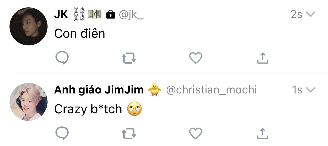Open the tweet text "Con điên"
Screen dimensions: 328x146
[x=79, y=34]
